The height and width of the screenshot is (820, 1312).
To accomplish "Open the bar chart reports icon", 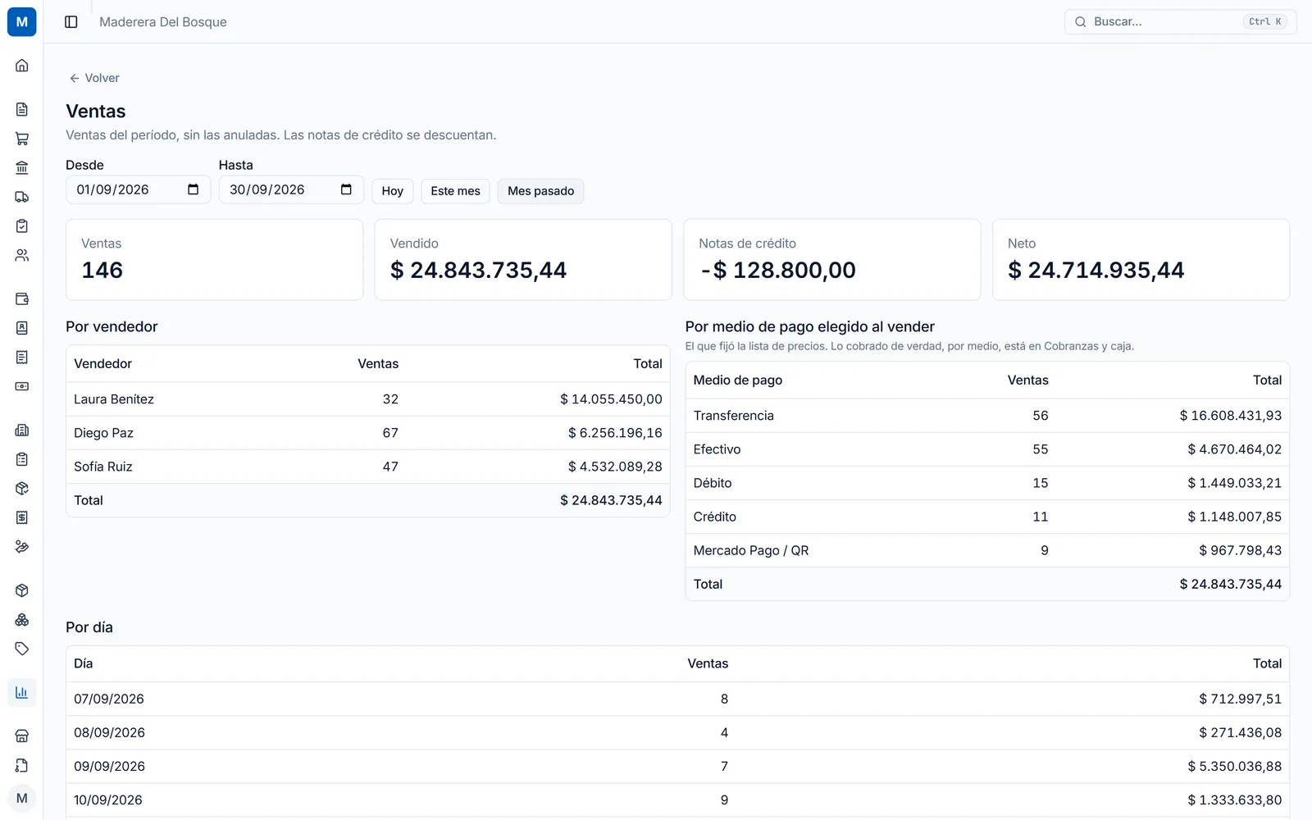I will [22, 693].
